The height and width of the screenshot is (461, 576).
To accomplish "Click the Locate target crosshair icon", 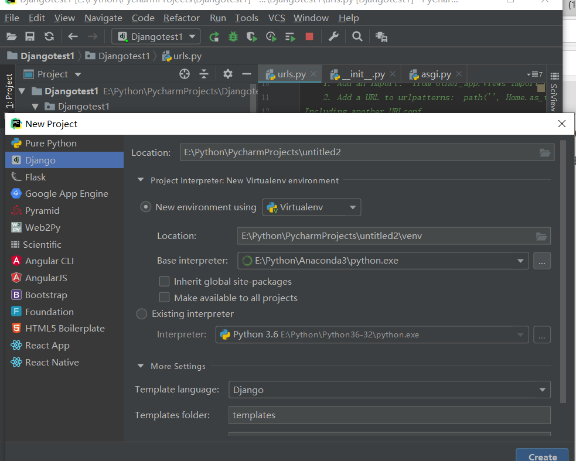I will coord(185,74).
